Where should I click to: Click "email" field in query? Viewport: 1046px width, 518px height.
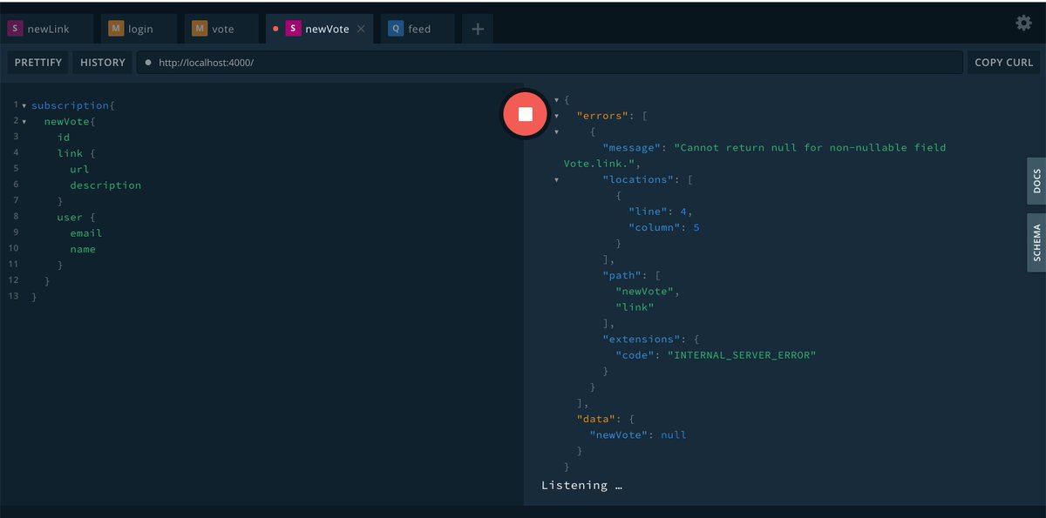coord(86,233)
